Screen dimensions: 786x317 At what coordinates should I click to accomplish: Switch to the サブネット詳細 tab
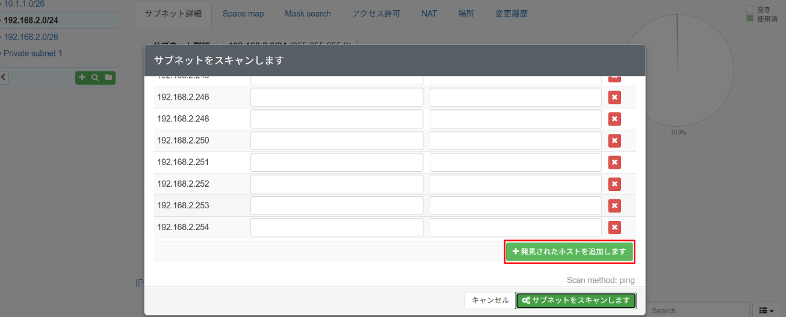173,13
